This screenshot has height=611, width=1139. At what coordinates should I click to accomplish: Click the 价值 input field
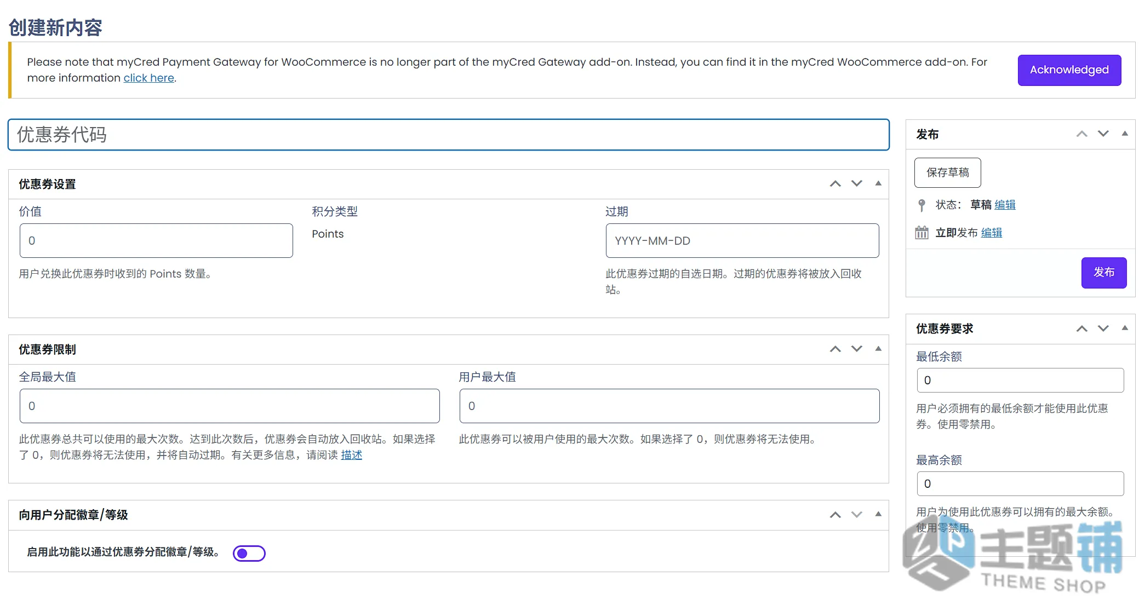pos(156,240)
